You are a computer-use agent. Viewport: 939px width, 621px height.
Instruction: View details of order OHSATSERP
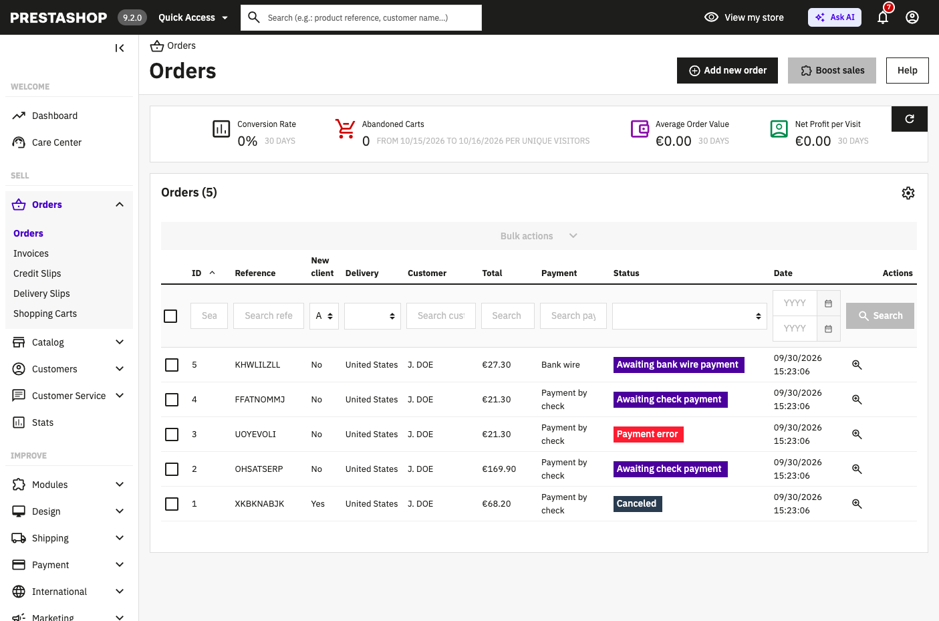[857, 469]
